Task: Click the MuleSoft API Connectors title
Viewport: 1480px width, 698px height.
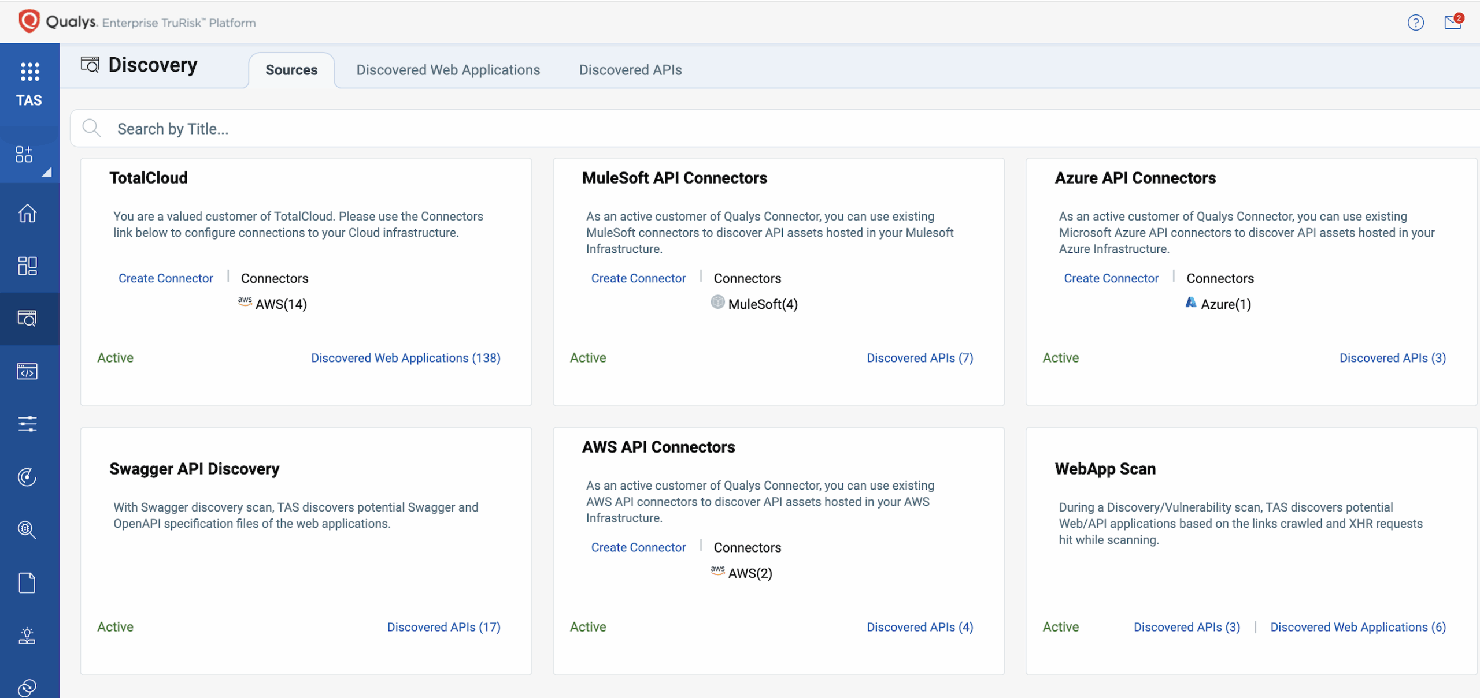Action: pyautogui.click(x=675, y=178)
